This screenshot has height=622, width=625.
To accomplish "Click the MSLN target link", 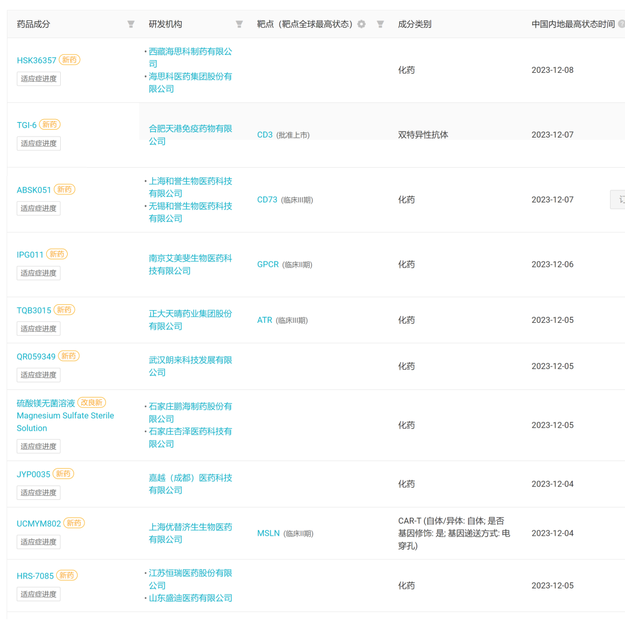I will pos(268,533).
